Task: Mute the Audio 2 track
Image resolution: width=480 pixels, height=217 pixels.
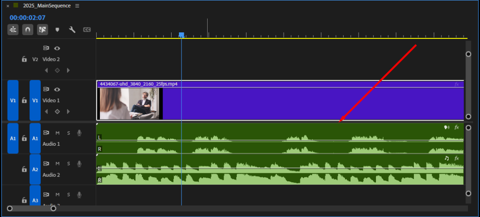Action: [57, 164]
